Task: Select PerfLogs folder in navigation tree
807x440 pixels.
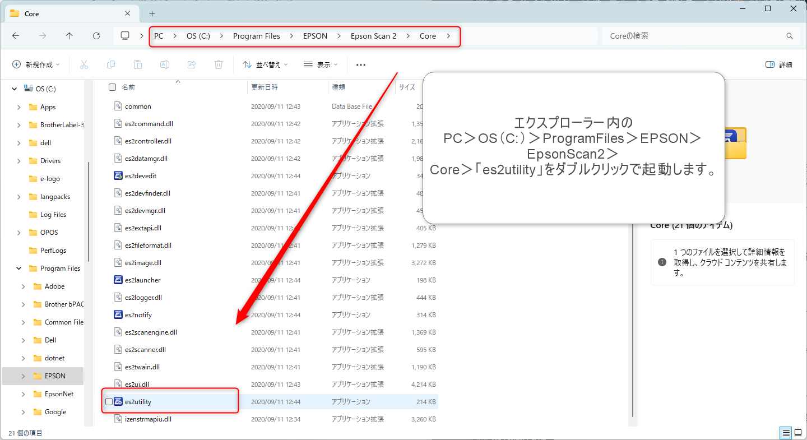Action: point(53,251)
